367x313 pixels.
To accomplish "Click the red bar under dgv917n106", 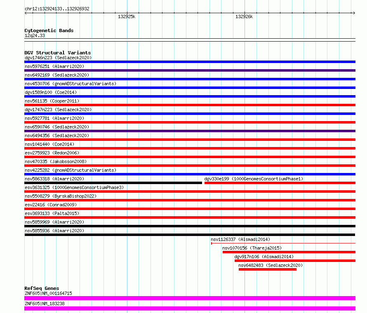I will (295, 261).
